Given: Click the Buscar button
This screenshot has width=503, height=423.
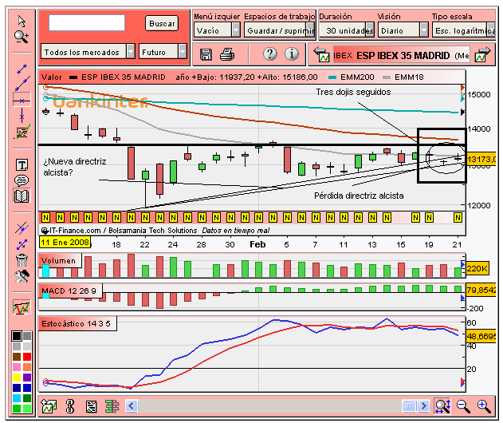Looking at the screenshot, I should [x=162, y=23].
